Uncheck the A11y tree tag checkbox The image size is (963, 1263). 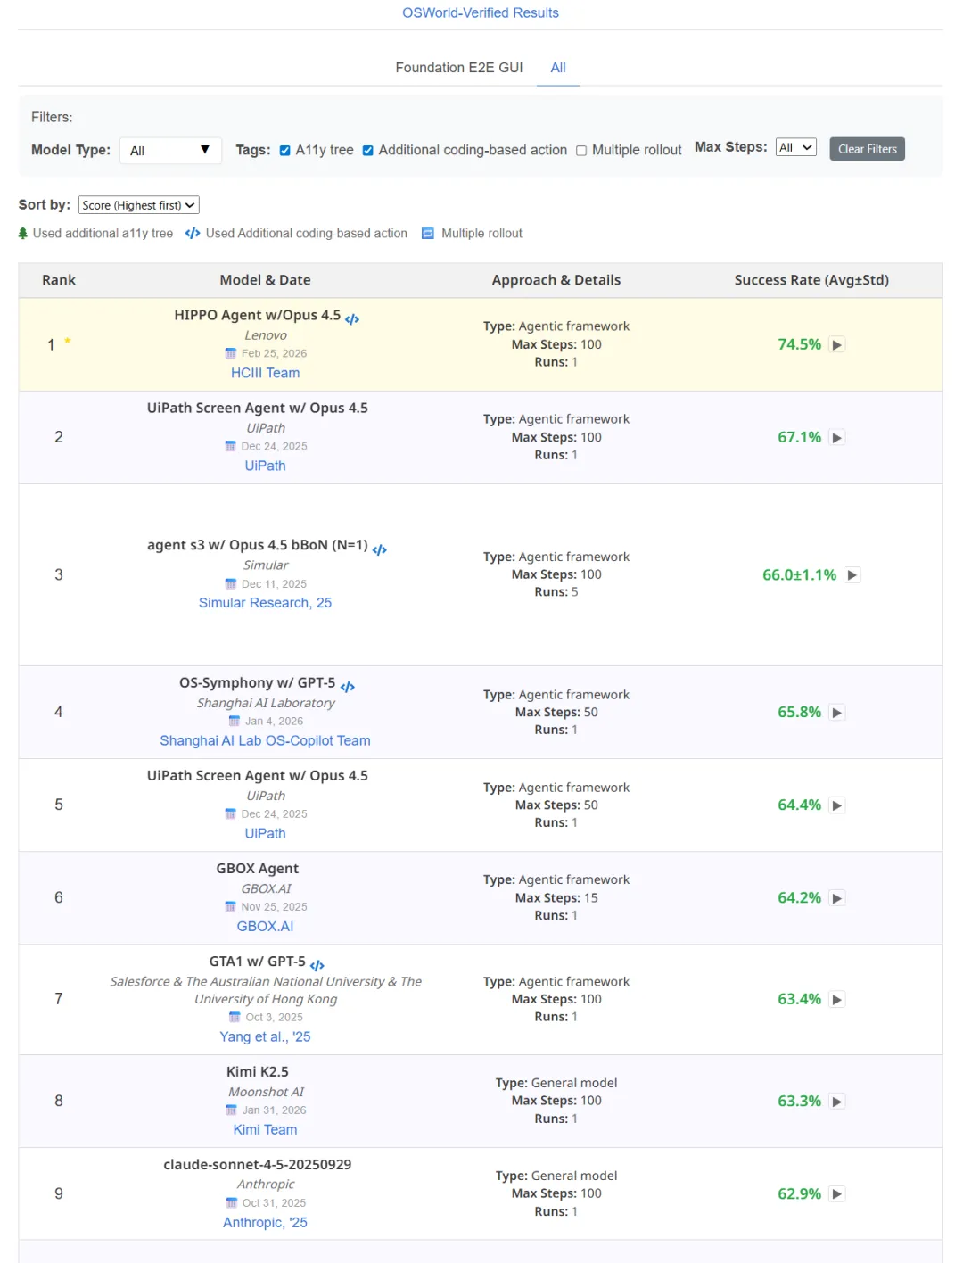pos(285,151)
